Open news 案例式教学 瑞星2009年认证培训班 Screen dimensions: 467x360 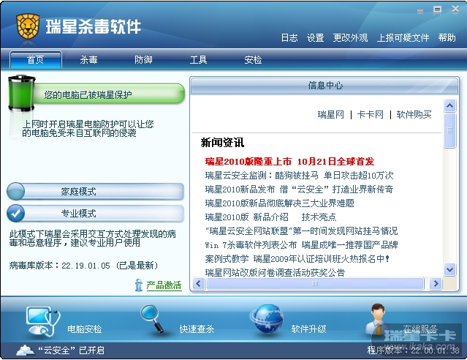coord(297,258)
